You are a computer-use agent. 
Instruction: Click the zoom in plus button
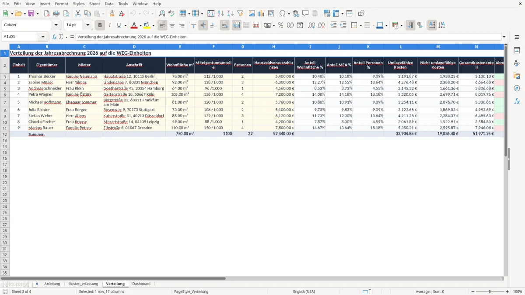coord(507,292)
